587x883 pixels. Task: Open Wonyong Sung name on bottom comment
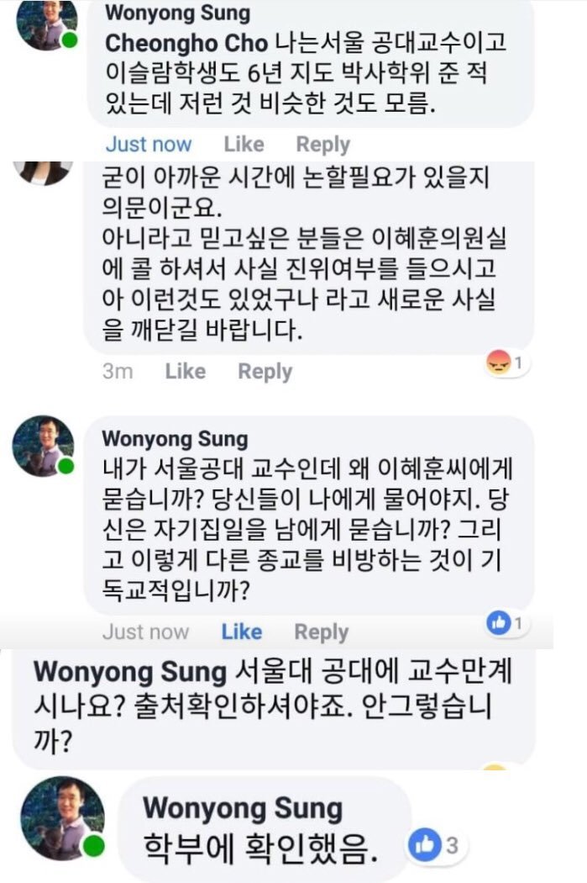pyautogui.click(x=243, y=809)
